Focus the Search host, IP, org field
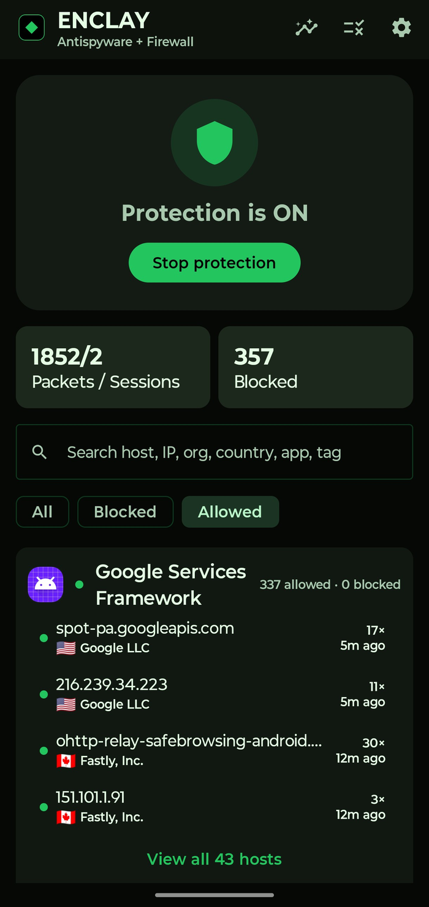429x907 pixels. point(214,452)
